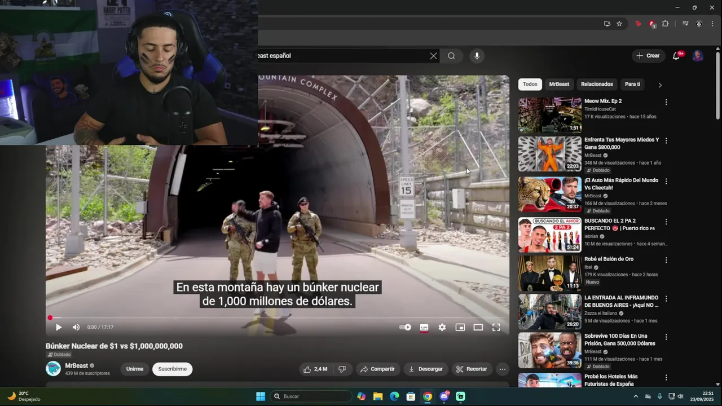Viewport: 722px width, 406px height.
Task: Switch to miniplayer mode
Action: (x=460, y=327)
